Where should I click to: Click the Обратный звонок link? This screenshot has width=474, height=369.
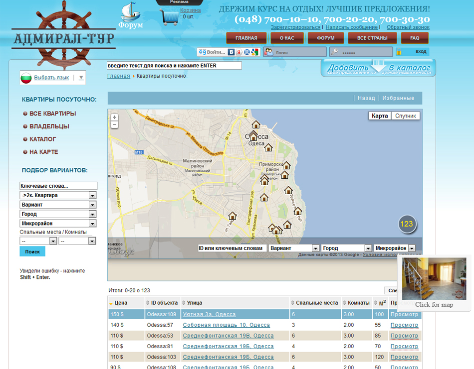tap(408, 27)
